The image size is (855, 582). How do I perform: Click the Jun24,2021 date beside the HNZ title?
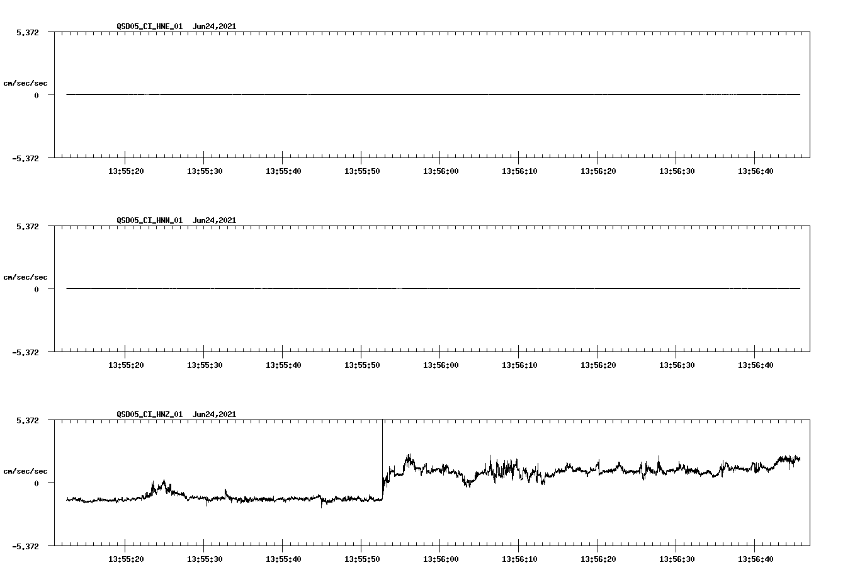coord(215,414)
